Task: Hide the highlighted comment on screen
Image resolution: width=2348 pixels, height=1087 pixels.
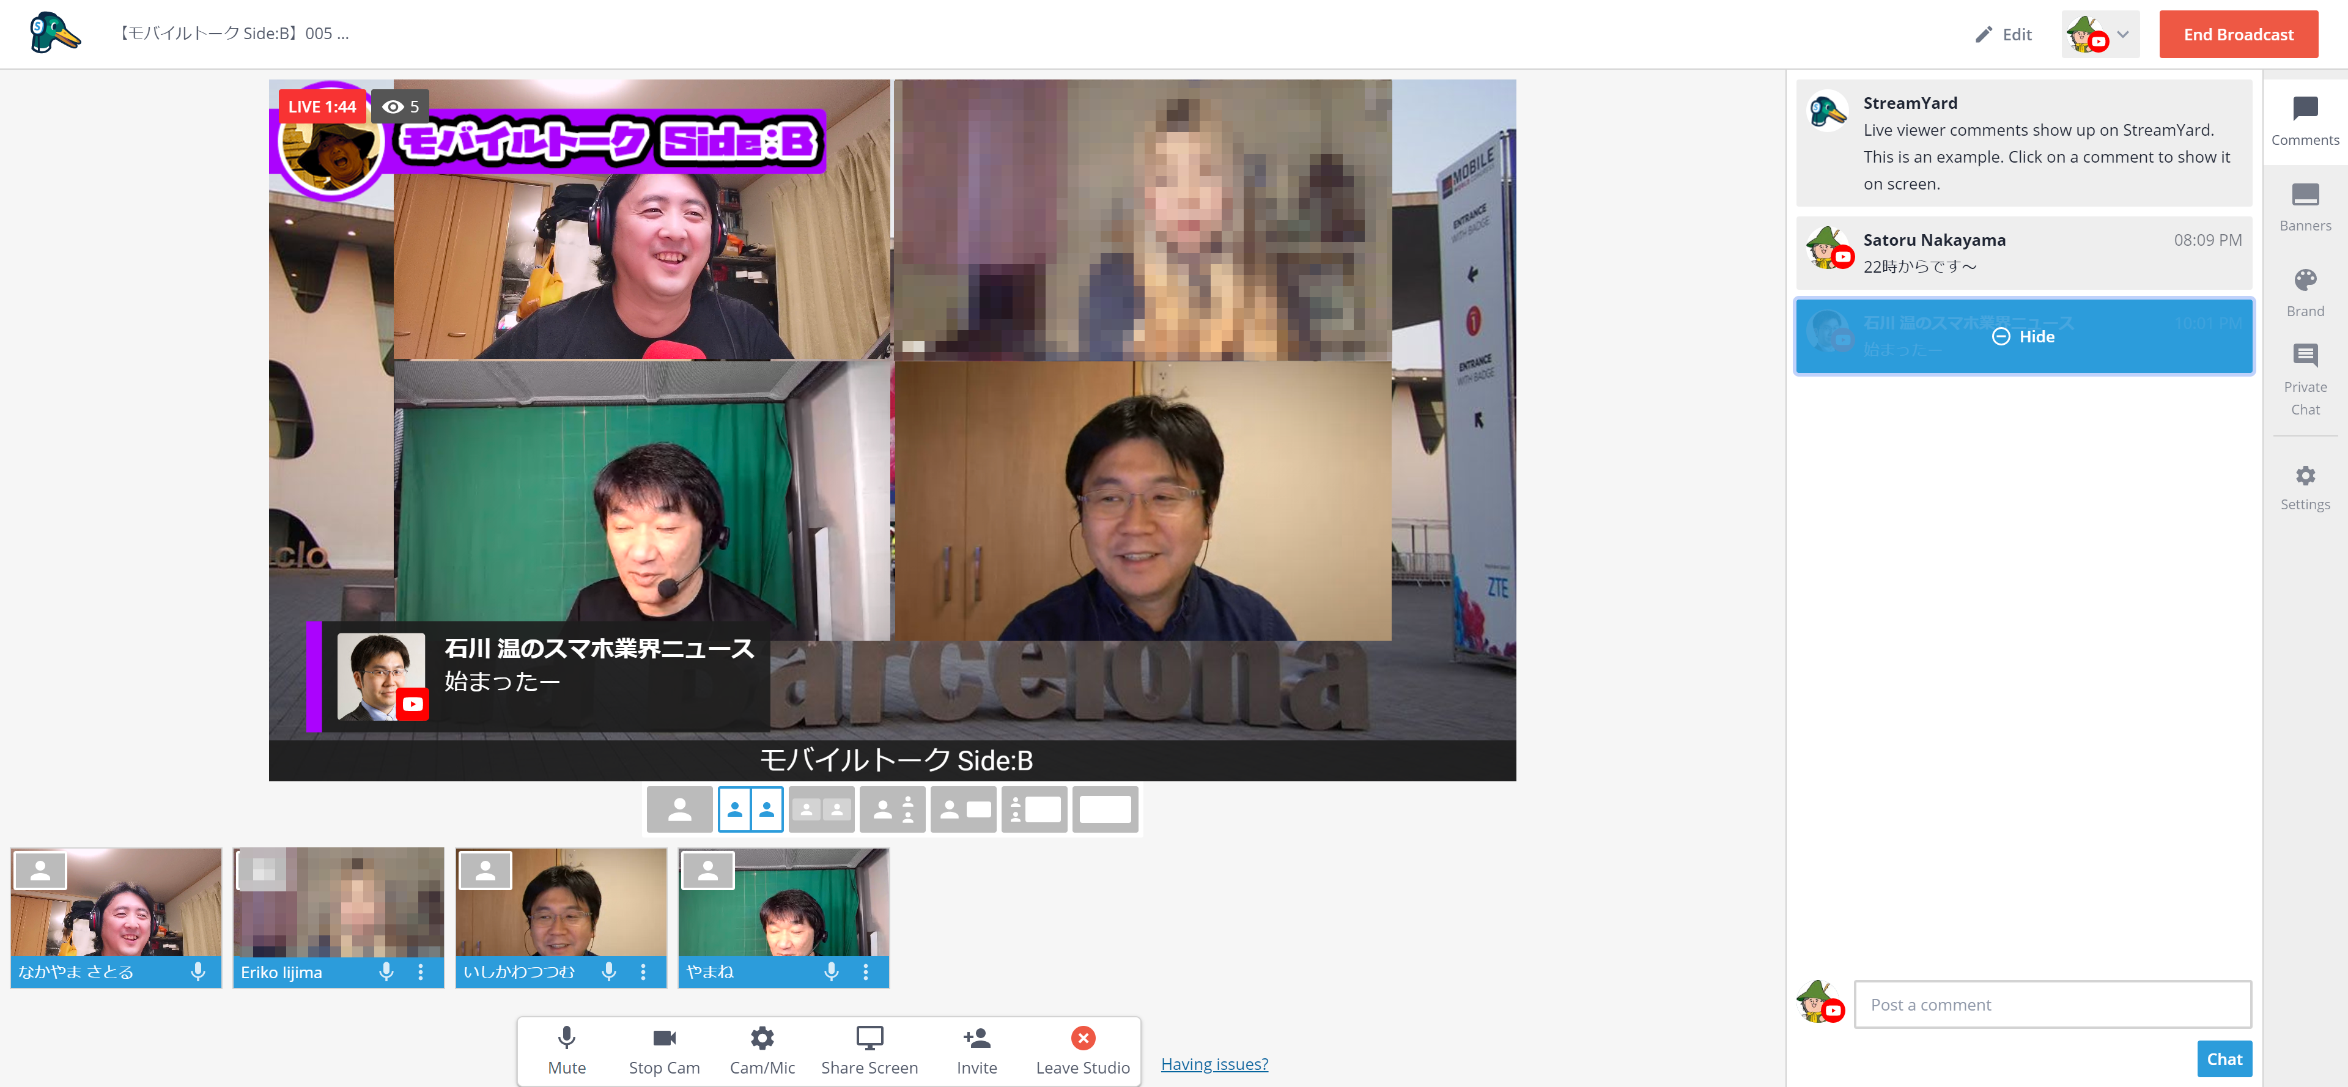Action: click(2023, 336)
